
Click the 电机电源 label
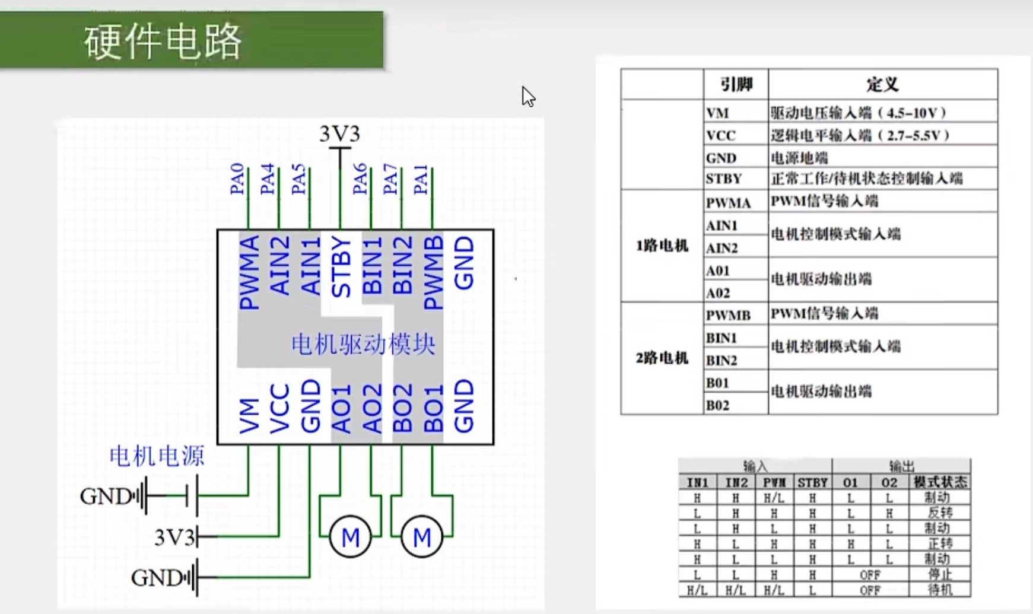tap(157, 456)
